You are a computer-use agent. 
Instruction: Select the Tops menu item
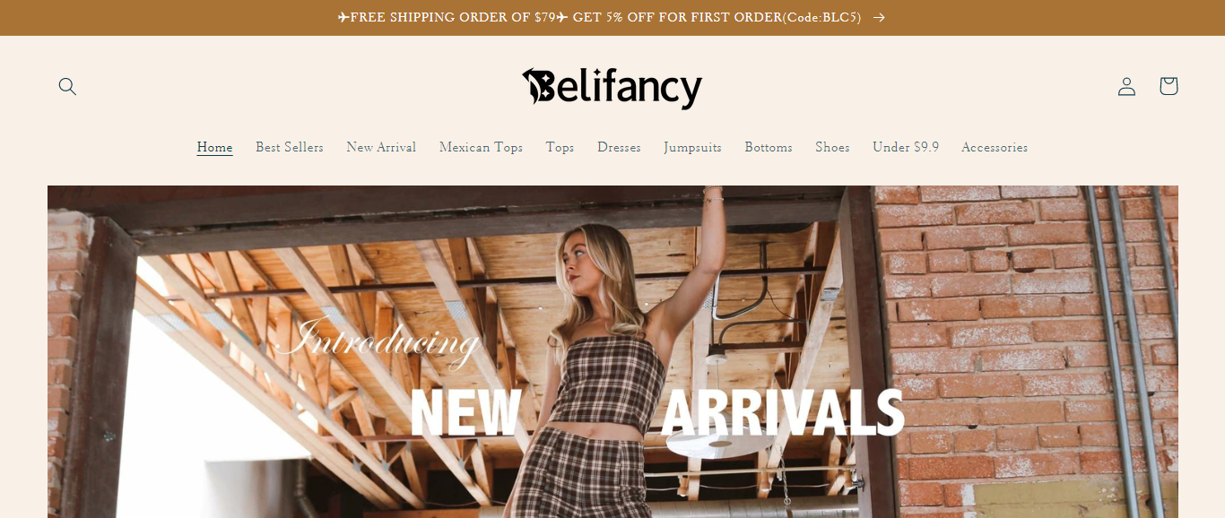[560, 147]
